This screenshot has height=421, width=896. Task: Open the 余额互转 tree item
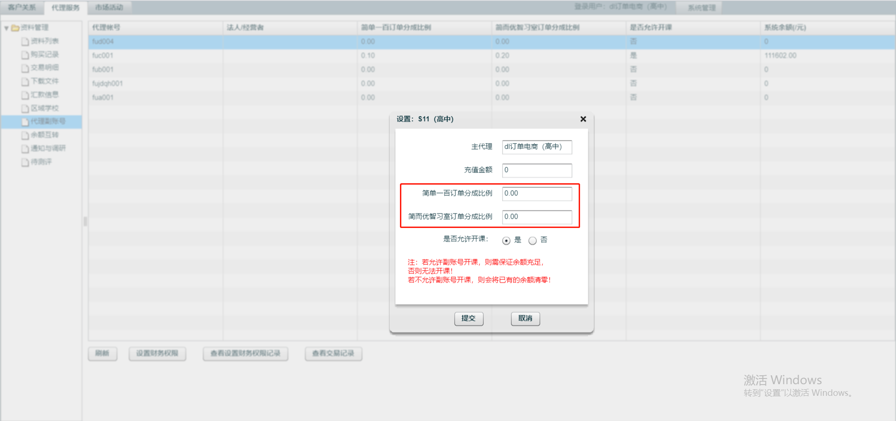point(44,135)
